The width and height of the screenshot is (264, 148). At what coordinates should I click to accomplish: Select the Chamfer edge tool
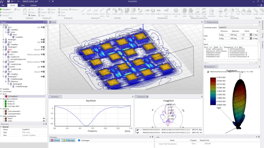coord(191,12)
